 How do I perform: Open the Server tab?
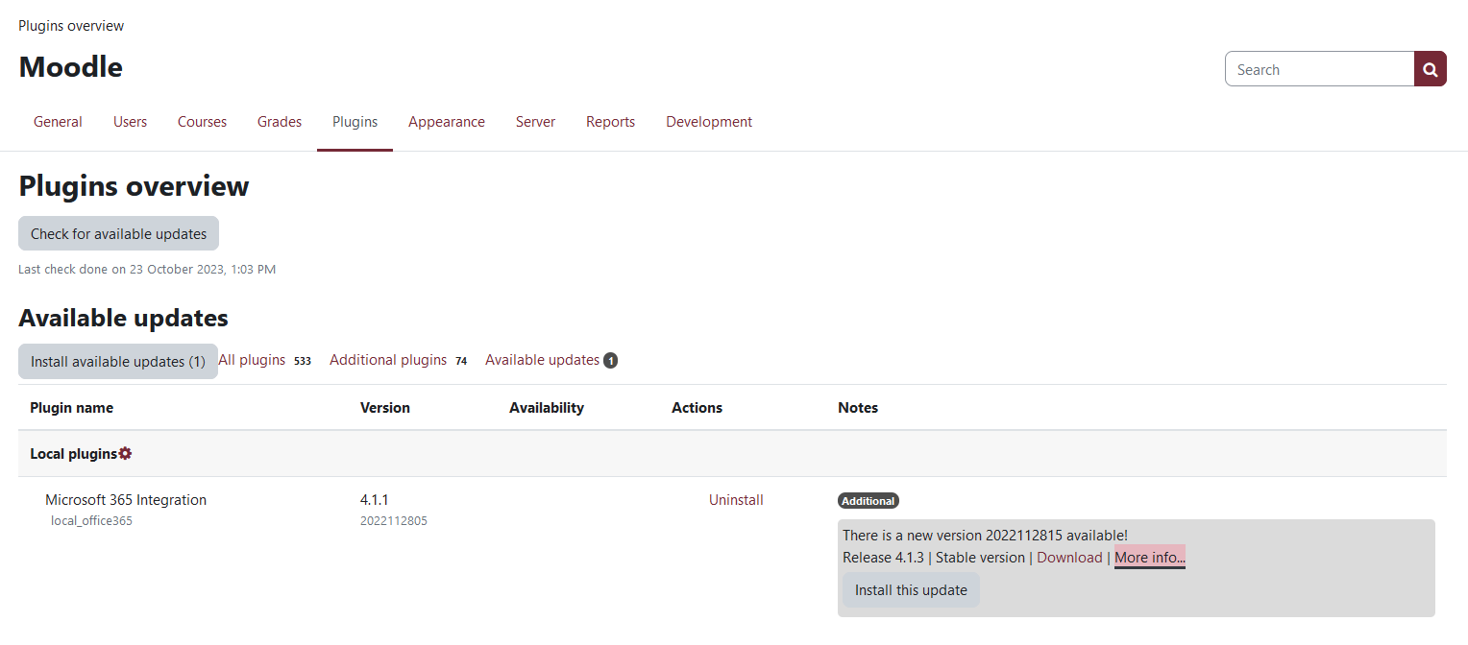[x=535, y=122]
